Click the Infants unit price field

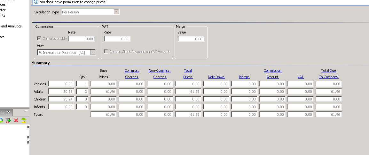coord(61,107)
